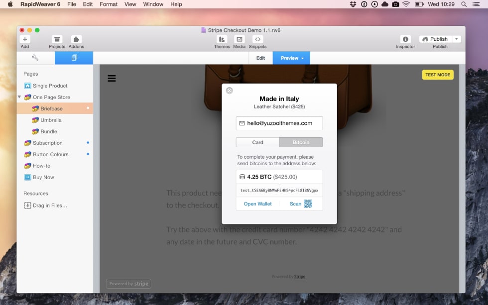488x305 pixels.
Task: Open the Projects toolbar icon
Action: click(x=57, y=39)
